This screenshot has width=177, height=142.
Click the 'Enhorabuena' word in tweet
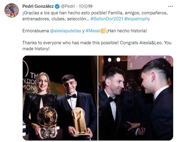(x=36, y=31)
